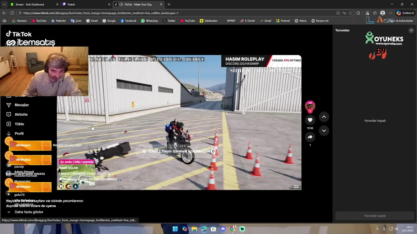Open WhatsApp bookmark
This screenshot has width=417, height=234.
click(x=149, y=21)
